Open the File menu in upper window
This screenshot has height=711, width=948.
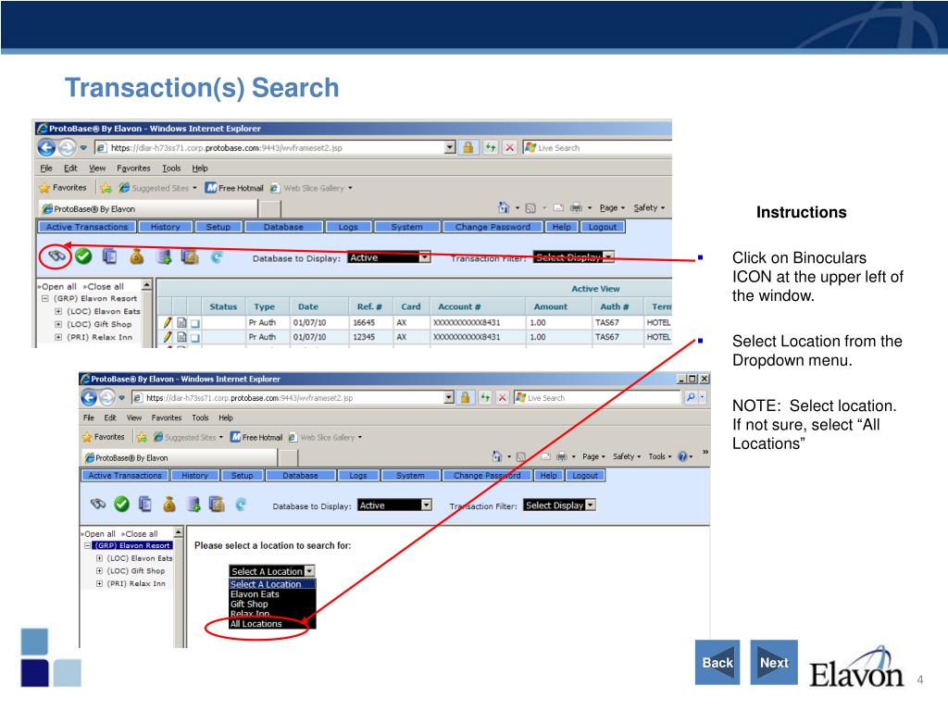[46, 168]
